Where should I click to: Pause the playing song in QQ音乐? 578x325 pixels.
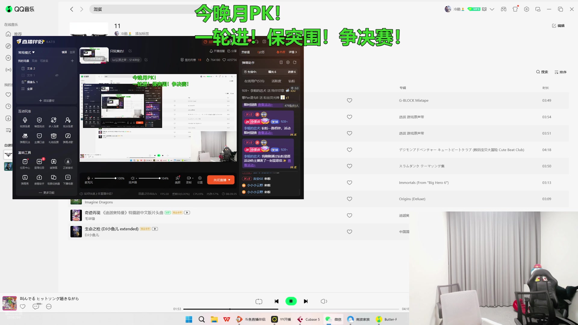pos(291,301)
